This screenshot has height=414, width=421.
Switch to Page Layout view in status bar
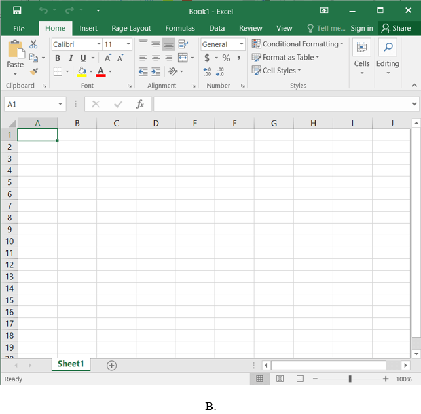click(x=280, y=379)
